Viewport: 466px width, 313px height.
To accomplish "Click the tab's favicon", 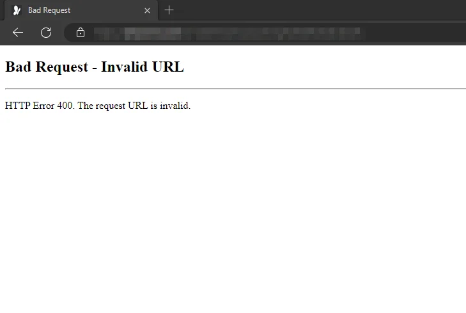I will (x=17, y=10).
